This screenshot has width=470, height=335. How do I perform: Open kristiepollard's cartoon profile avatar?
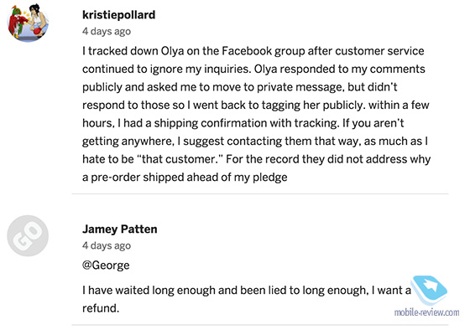point(28,22)
